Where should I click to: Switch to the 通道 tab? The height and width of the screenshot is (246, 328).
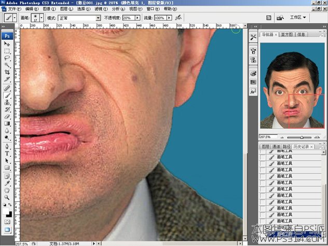pyautogui.click(x=276, y=147)
